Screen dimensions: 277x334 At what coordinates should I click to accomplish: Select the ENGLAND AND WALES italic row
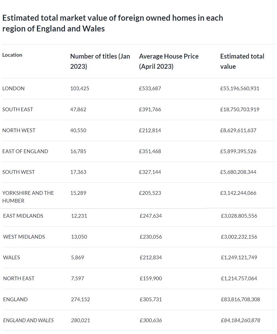[x=139, y=320]
